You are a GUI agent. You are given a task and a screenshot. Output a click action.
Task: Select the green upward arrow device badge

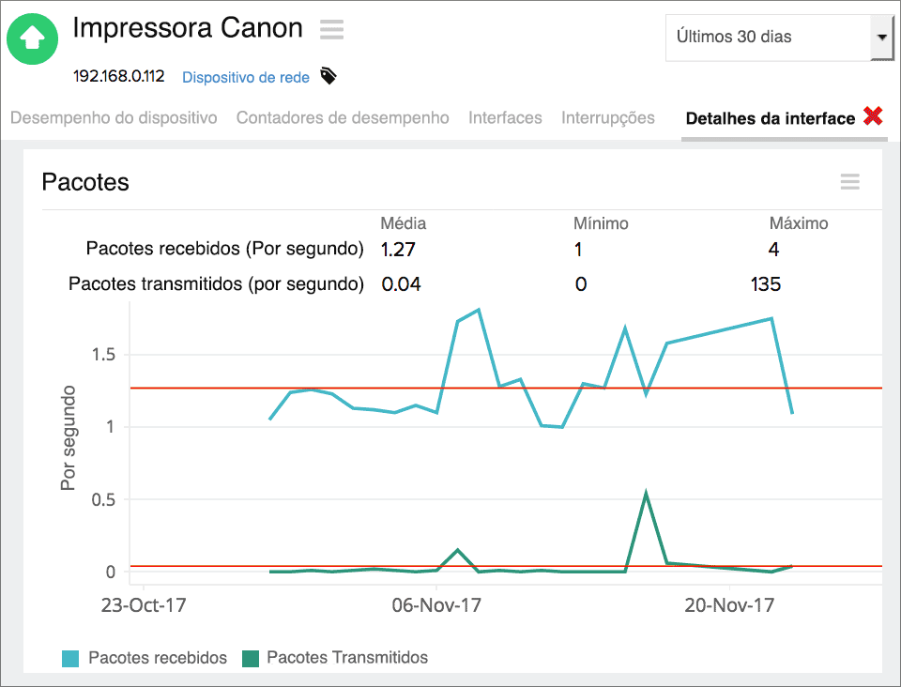(32, 38)
